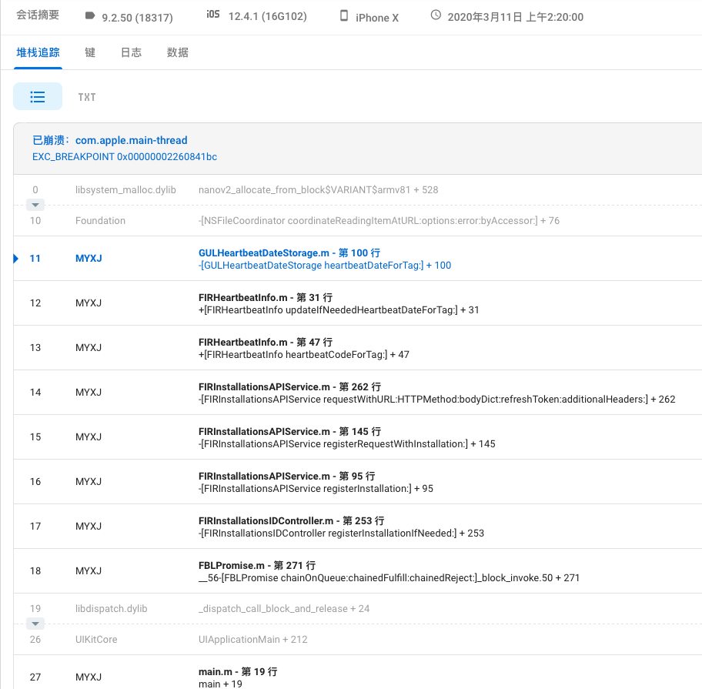Screen dimensions: 702x689
Task: Open the 日志 (Logs) tab
Action: pyautogui.click(x=131, y=52)
